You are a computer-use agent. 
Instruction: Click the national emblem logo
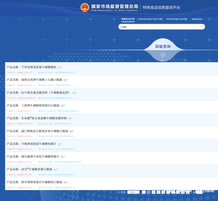pos(85,7)
